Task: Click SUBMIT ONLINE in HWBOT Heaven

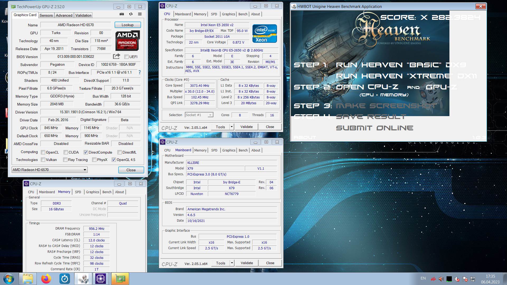Action: point(374,128)
